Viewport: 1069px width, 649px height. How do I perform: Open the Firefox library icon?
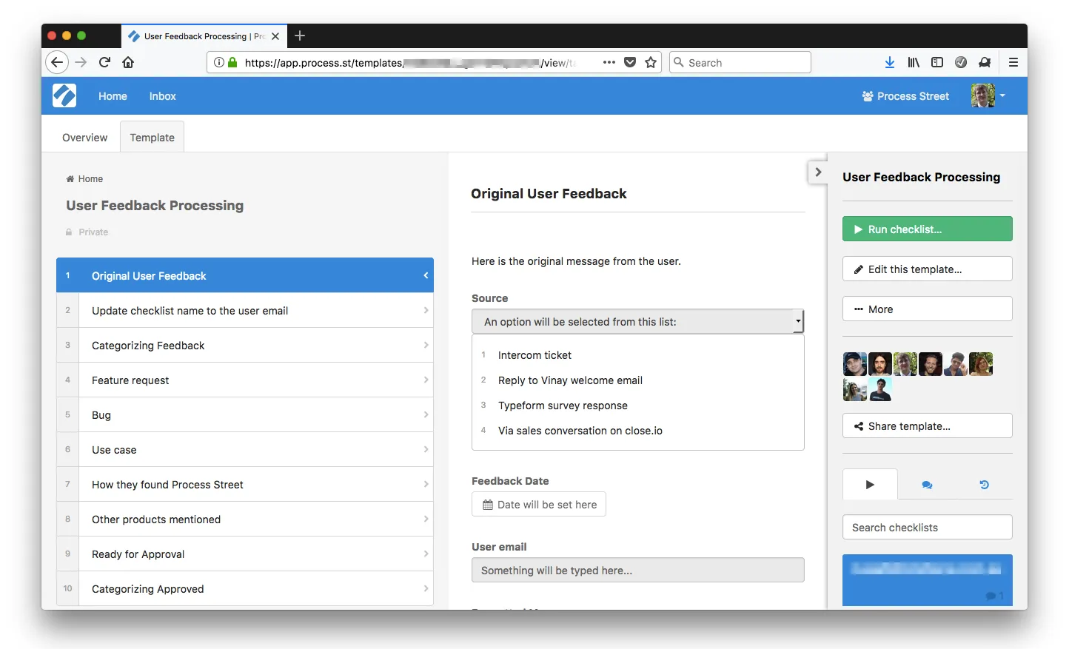point(914,63)
